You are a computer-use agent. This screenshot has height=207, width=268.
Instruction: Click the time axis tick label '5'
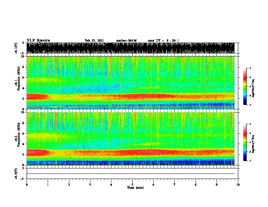[x=132, y=184]
